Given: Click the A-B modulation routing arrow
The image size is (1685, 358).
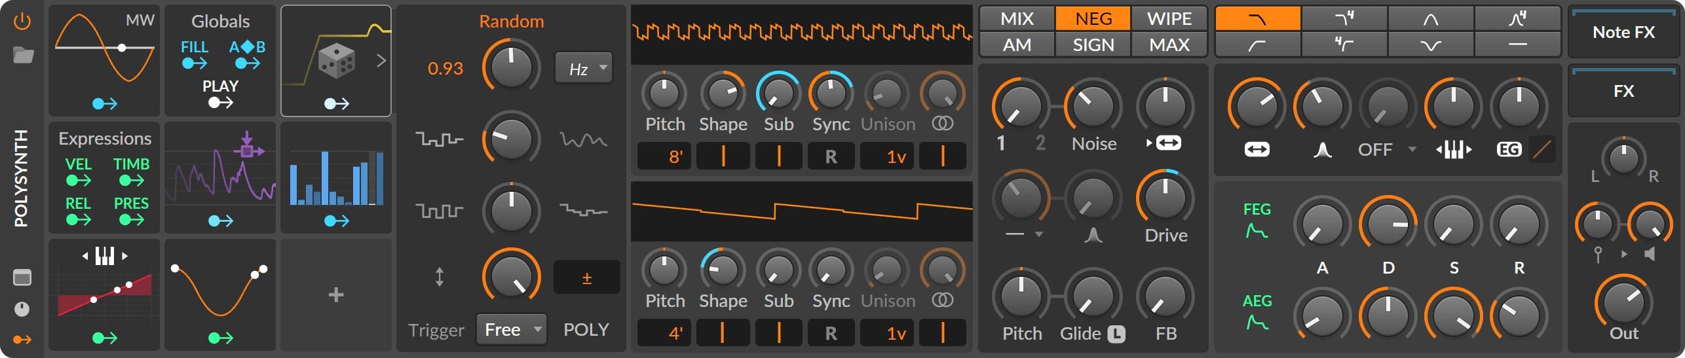Looking at the screenshot, I should 247,63.
